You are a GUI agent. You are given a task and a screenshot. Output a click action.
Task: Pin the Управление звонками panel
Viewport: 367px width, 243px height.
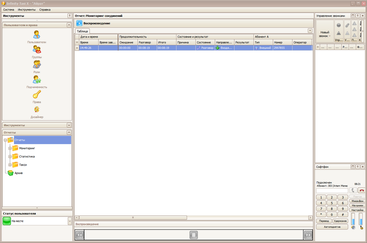click(x=358, y=16)
